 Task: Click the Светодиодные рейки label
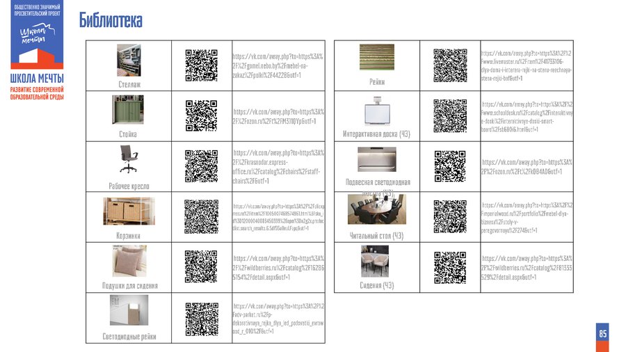(129, 337)
